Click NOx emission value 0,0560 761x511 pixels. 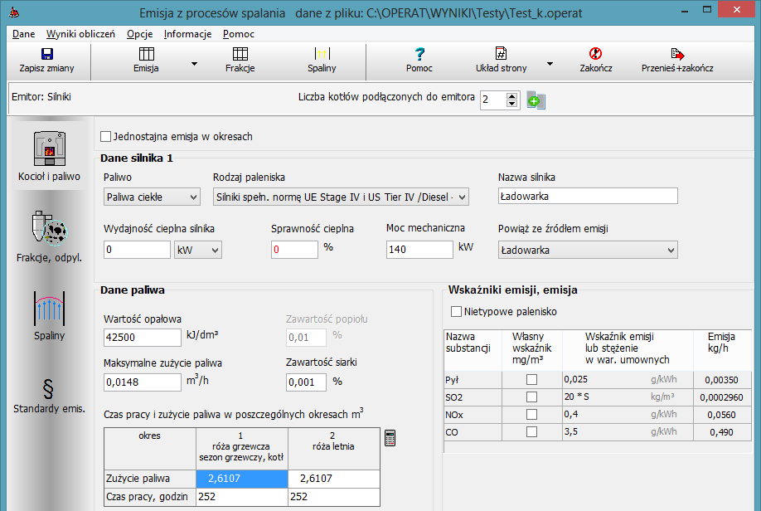pyautogui.click(x=722, y=415)
